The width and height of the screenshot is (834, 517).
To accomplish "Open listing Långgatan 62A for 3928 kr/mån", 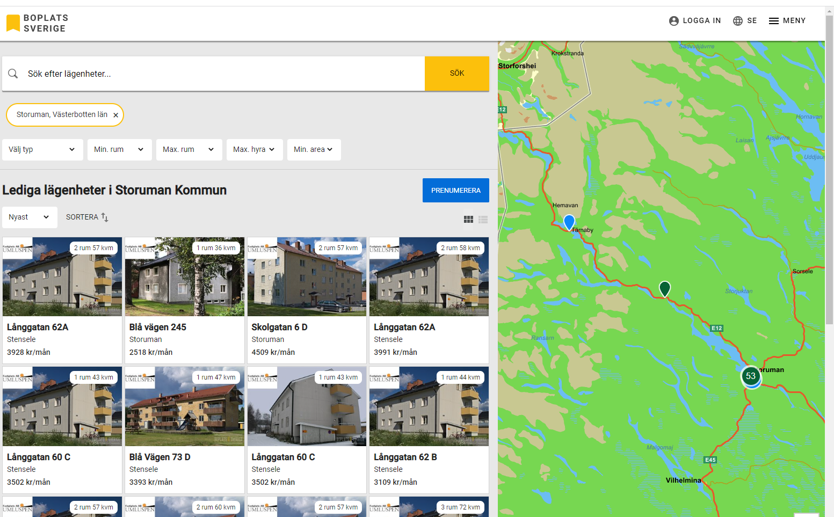I will [x=62, y=301].
